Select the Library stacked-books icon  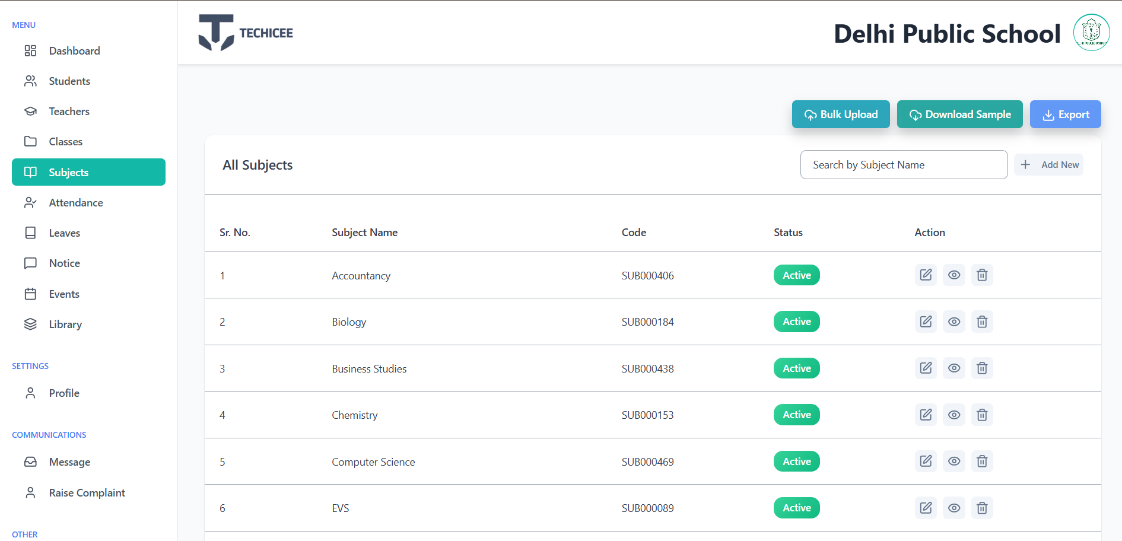30,324
